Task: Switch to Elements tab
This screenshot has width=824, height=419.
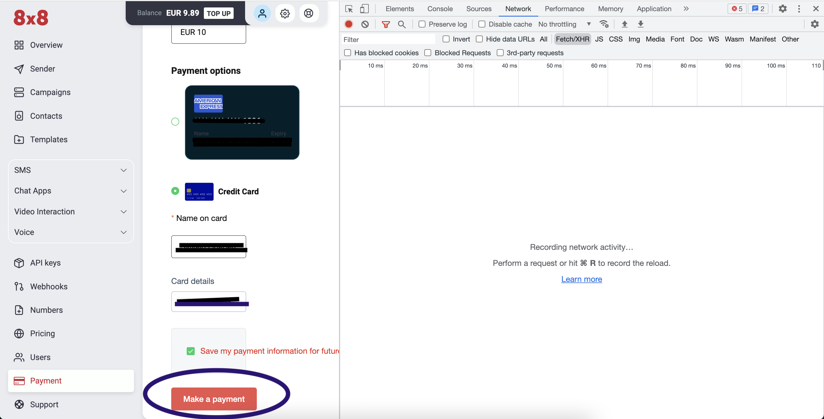Action: tap(399, 9)
